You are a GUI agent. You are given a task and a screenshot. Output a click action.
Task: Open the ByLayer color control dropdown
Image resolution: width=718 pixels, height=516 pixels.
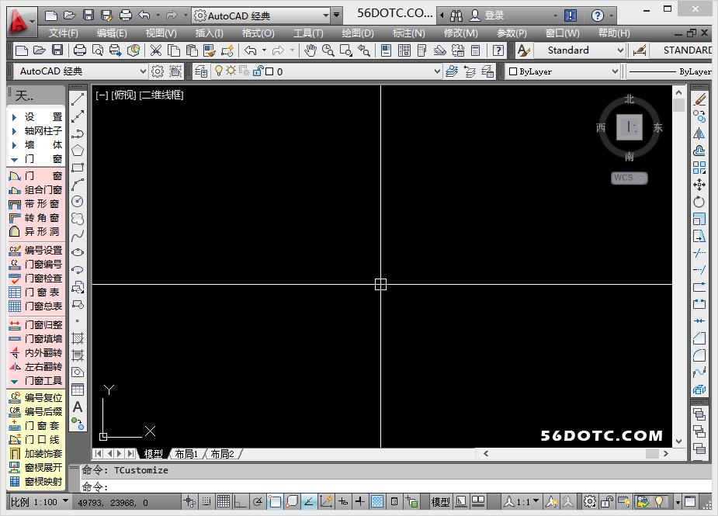coord(615,71)
